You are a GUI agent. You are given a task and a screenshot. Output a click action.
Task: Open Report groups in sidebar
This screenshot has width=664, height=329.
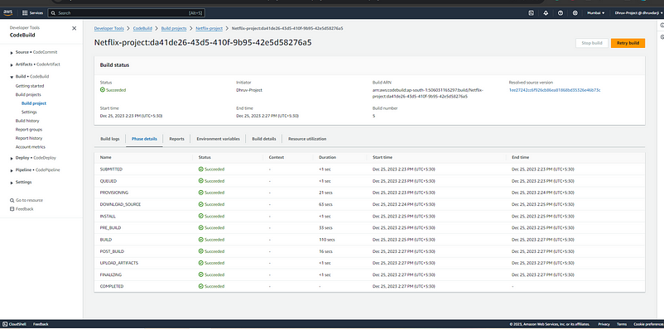(29, 130)
